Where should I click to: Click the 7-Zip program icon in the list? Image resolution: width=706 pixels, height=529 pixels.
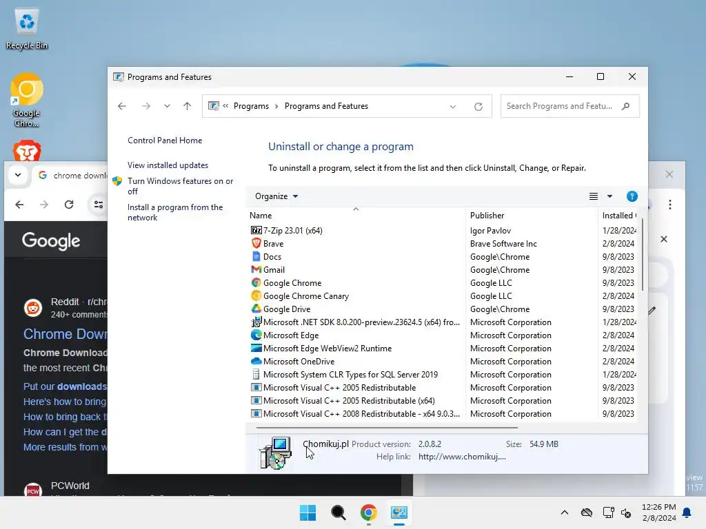256,230
